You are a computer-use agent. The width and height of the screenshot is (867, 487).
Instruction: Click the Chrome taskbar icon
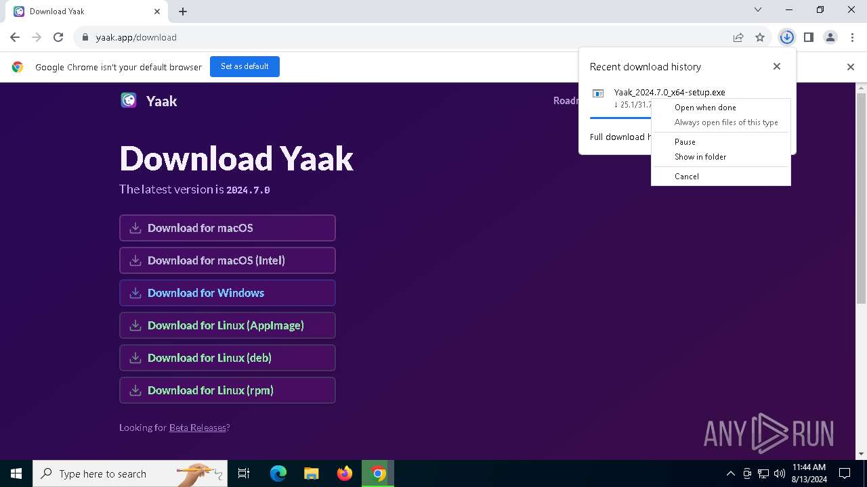click(378, 473)
